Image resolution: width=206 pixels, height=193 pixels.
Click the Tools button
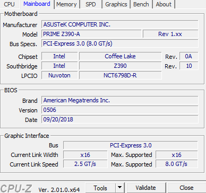coord(100,188)
